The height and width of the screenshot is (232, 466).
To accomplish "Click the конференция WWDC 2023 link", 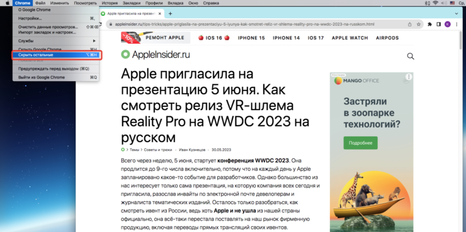I will [x=253, y=160].
